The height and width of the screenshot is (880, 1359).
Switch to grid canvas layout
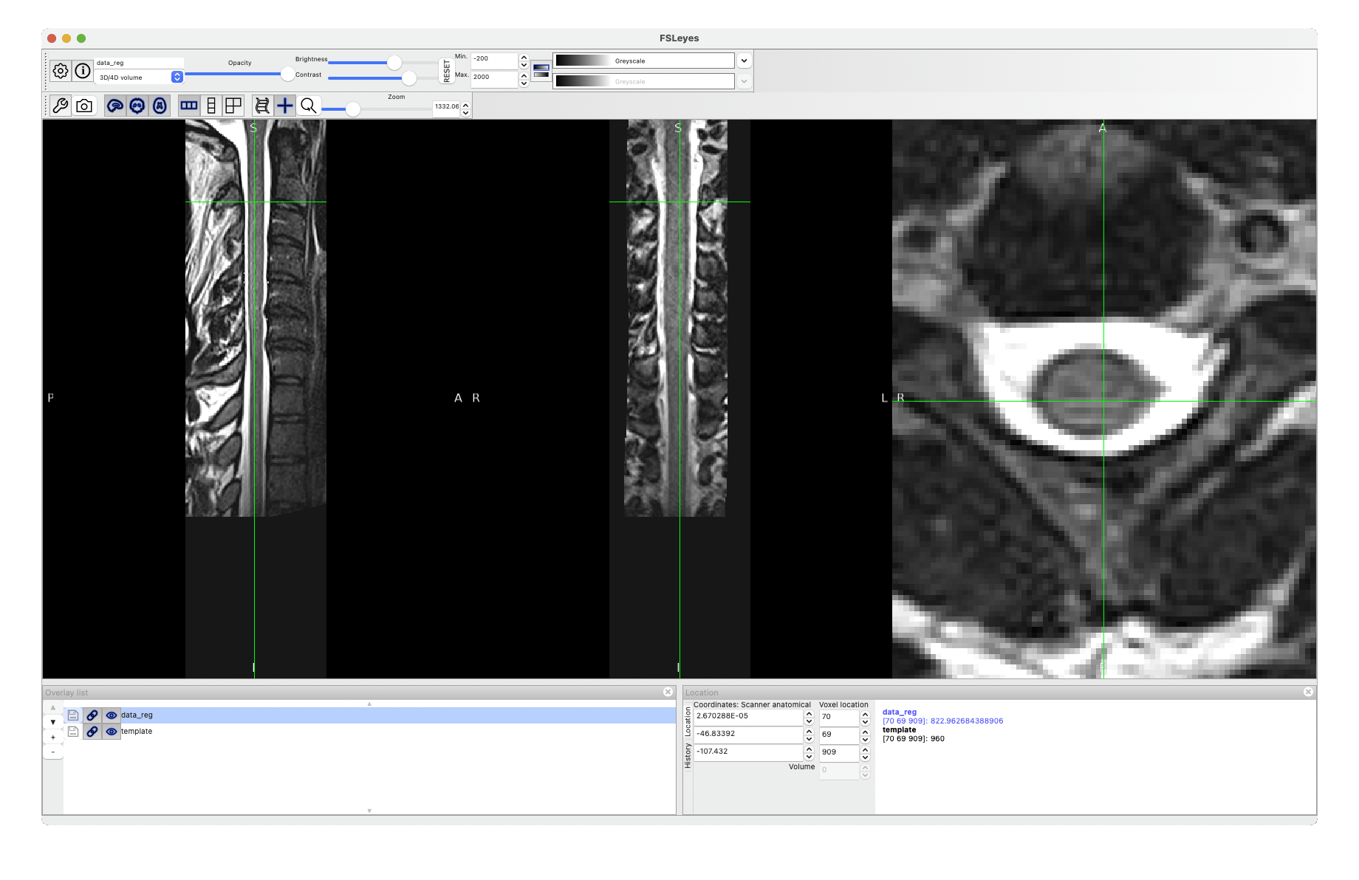point(233,106)
